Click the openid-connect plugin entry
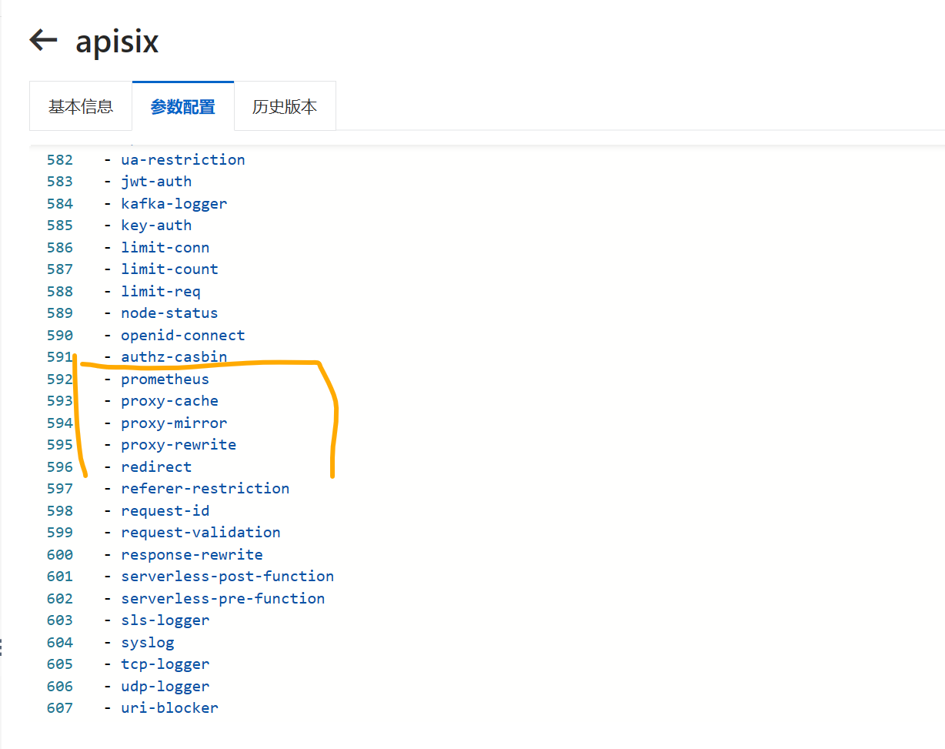The image size is (945, 749). (x=182, y=335)
